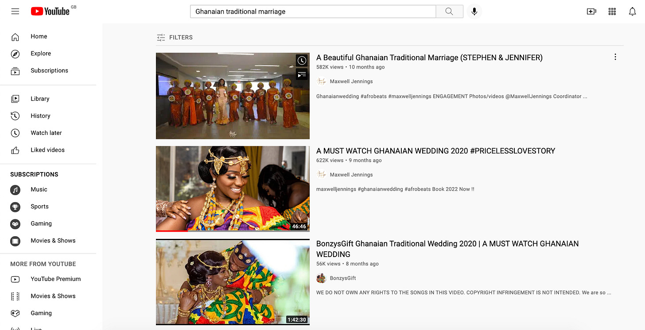The width and height of the screenshot is (645, 330).
Task: Click in the search input field
Action: tap(313, 12)
